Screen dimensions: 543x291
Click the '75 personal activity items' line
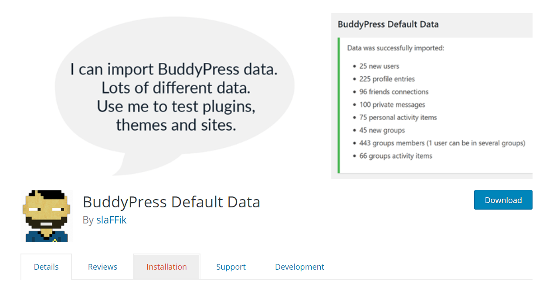click(398, 118)
